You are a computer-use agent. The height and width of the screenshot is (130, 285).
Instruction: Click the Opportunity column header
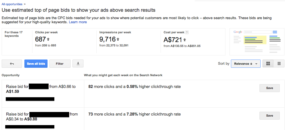point(10,75)
